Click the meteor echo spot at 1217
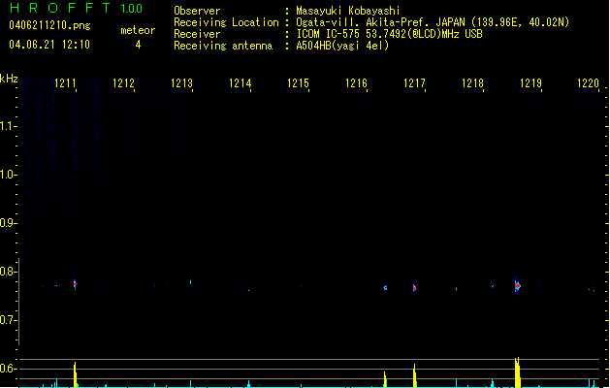The height and width of the screenshot is (388, 610). 414,287
